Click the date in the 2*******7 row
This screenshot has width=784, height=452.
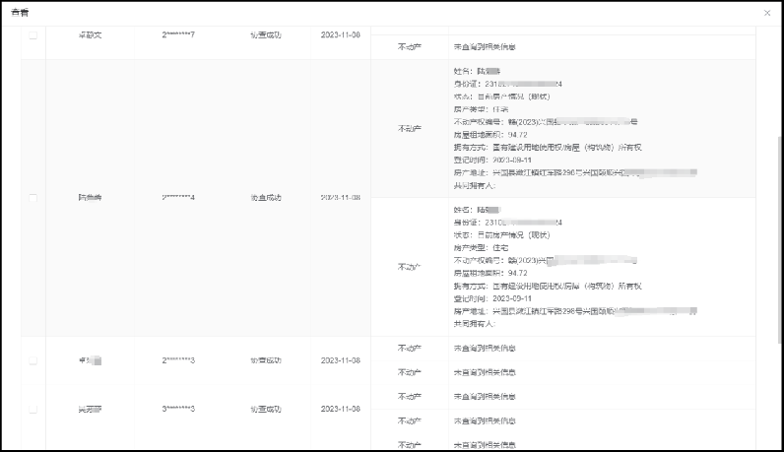tap(340, 35)
